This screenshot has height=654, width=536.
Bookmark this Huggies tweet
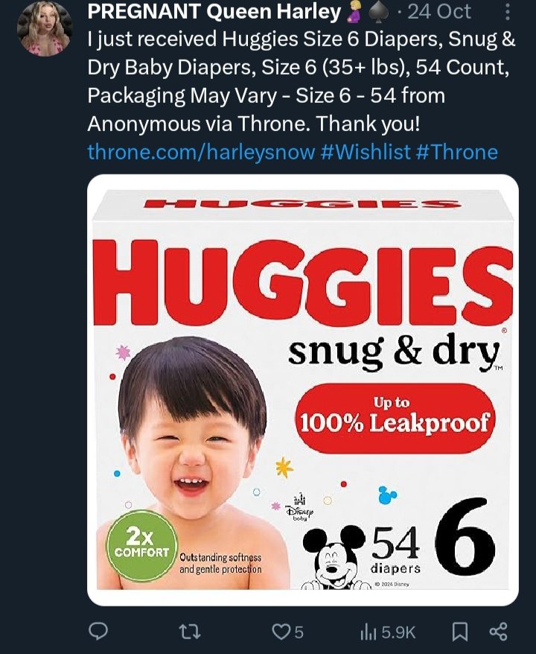(x=460, y=632)
